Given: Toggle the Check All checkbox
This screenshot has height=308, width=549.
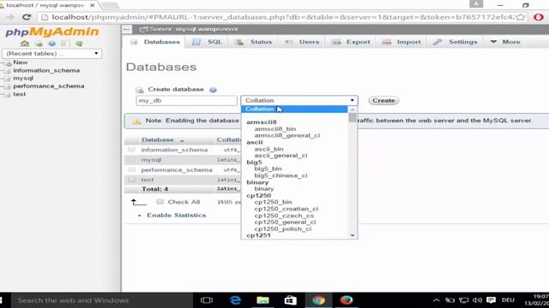Looking at the screenshot, I should [x=160, y=202].
